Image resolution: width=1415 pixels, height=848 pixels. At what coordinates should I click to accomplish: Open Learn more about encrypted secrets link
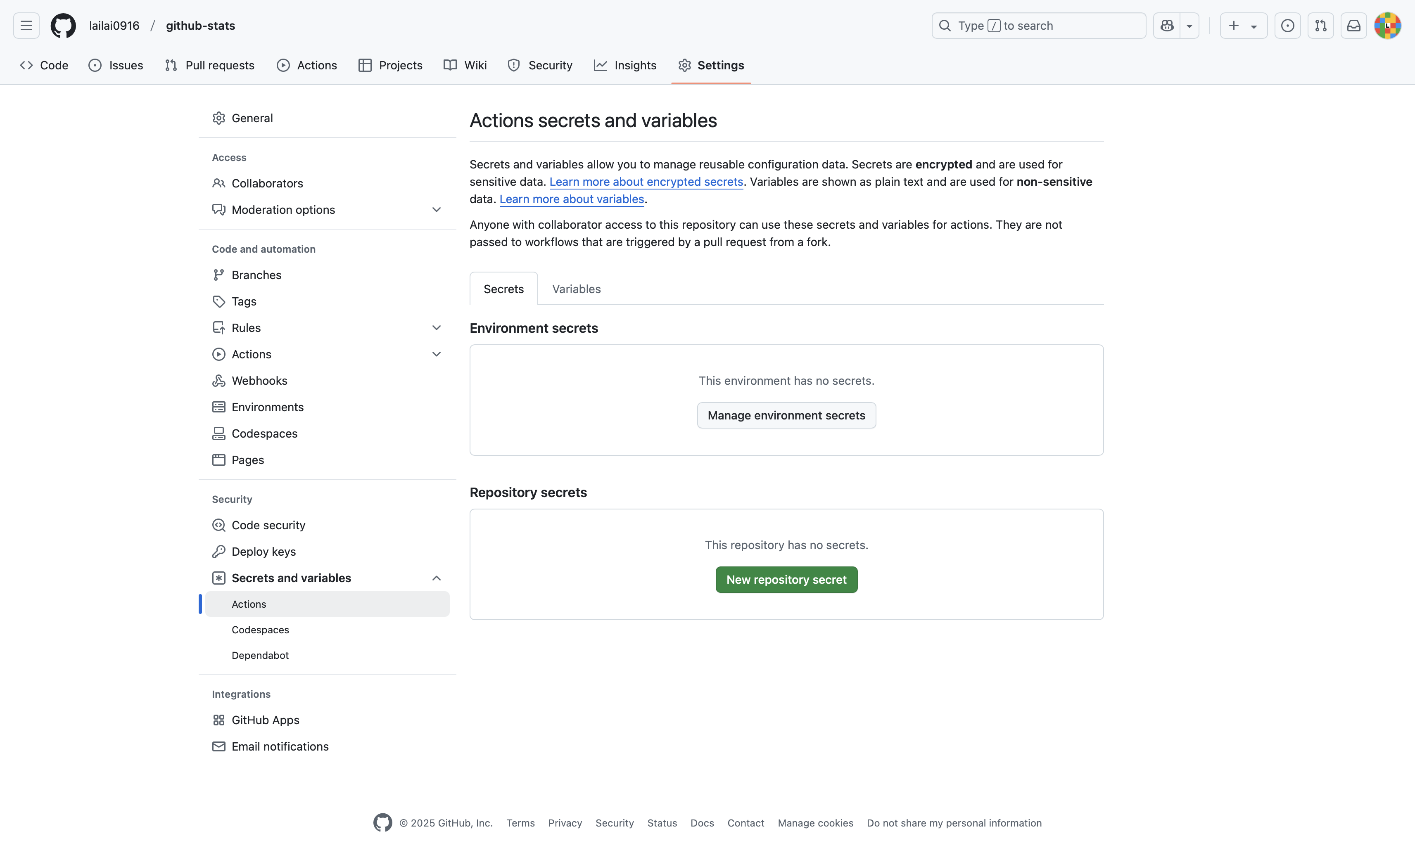click(x=646, y=182)
